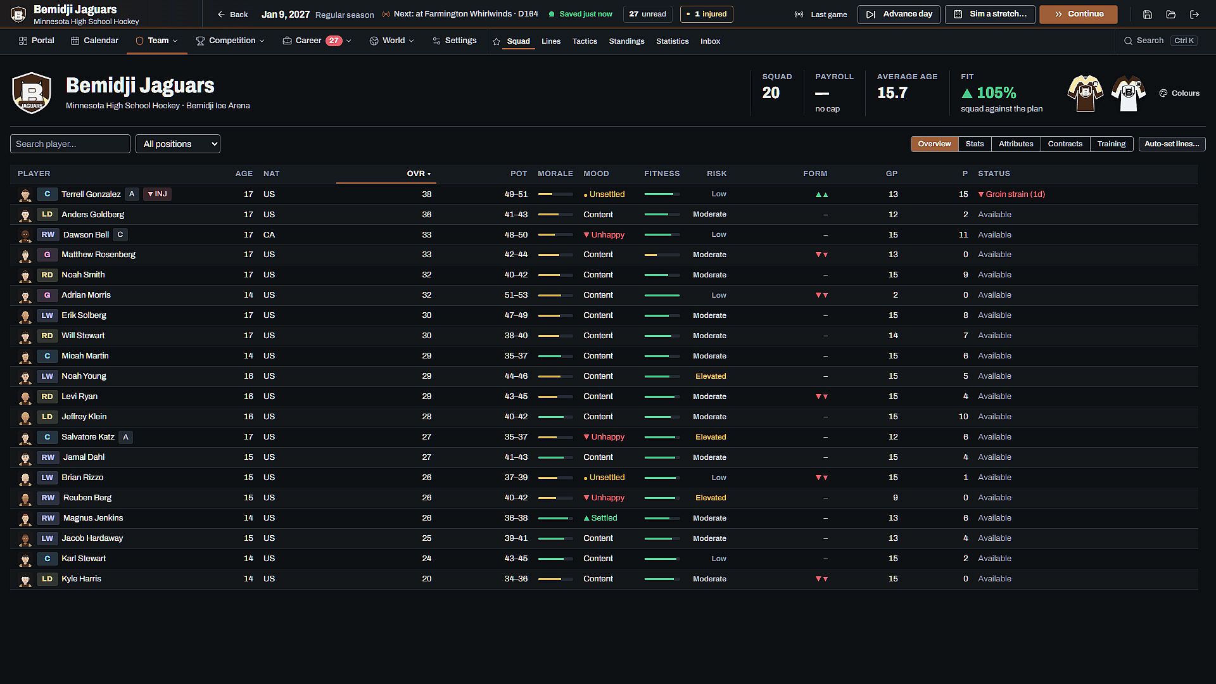Click the Search player input field
This screenshot has height=684, width=1216.
(x=70, y=144)
